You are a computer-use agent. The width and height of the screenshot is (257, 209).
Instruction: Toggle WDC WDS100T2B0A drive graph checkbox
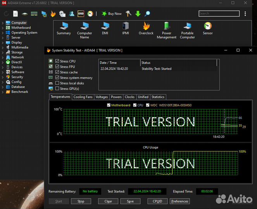[148, 105]
